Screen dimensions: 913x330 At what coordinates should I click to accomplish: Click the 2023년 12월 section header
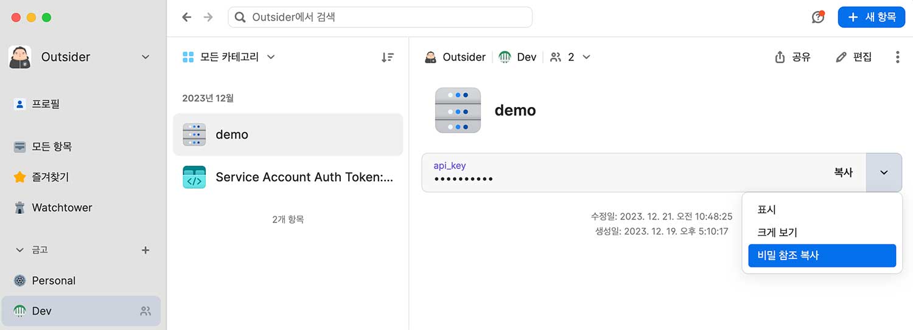[x=208, y=98]
